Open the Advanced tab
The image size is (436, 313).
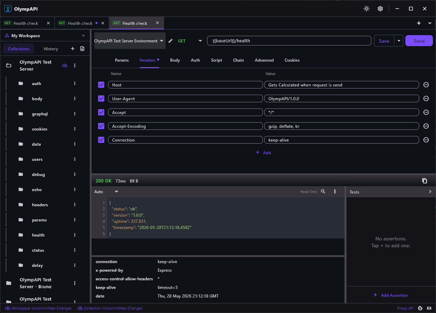[x=264, y=60]
